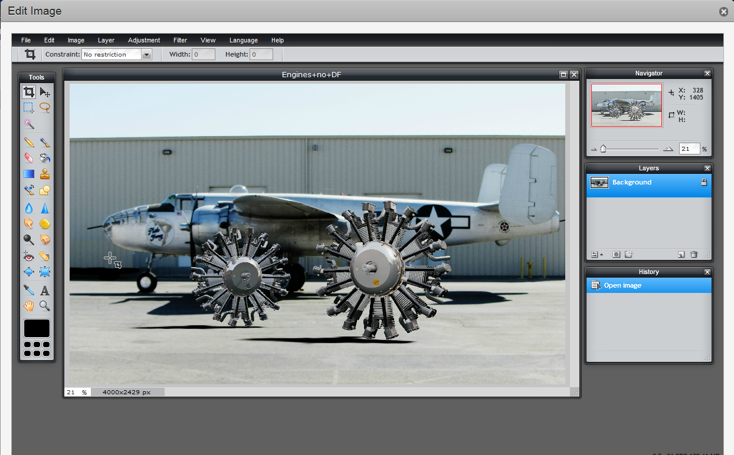Select the Lasso tool

45,107
